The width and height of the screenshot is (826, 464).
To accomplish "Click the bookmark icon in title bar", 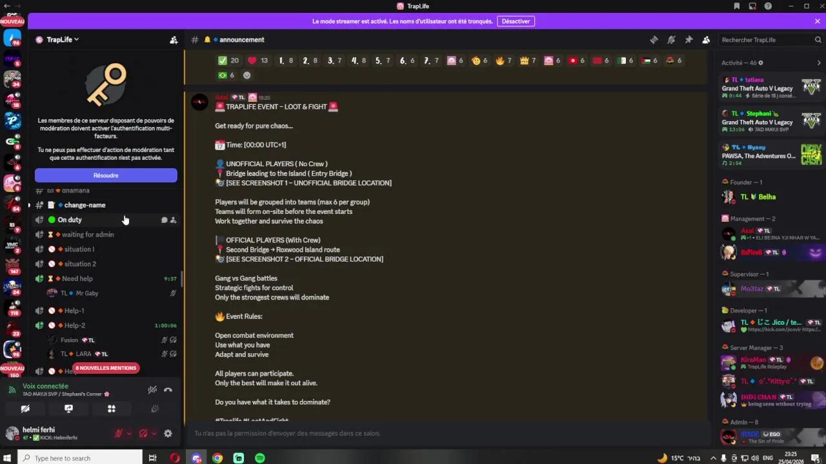I will click(x=736, y=6).
